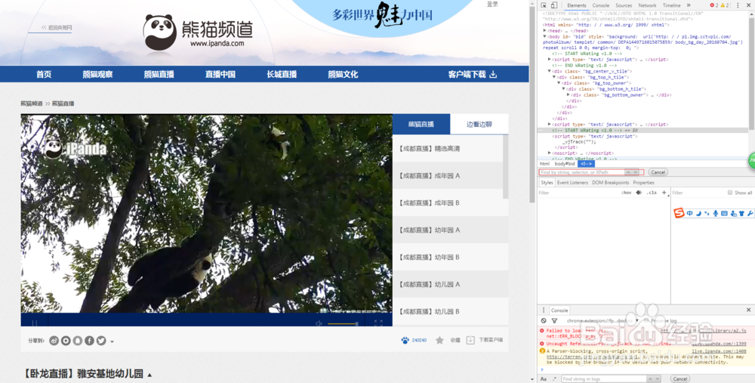
Task: Click the Find by string, selector, or XPath field
Action: click(x=581, y=172)
